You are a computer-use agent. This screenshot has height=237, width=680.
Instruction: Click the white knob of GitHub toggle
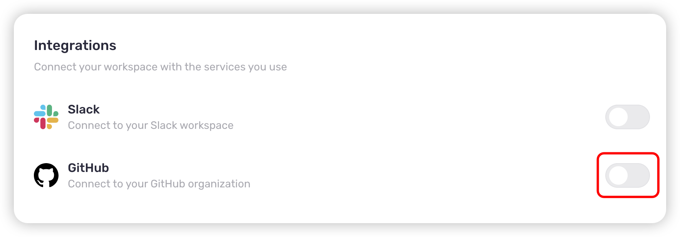coord(618,175)
